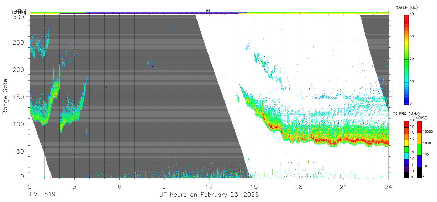Click the UT hours on February 23, 2026 label

(x=209, y=195)
